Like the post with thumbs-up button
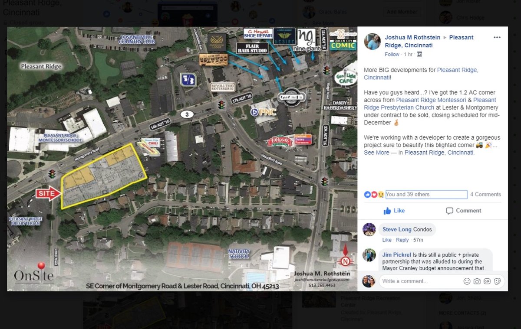The height and width of the screenshot is (329, 521). point(394,211)
